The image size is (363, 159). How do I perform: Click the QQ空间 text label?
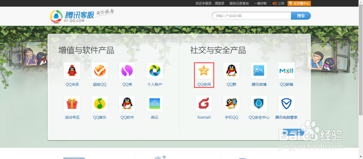coord(204,85)
